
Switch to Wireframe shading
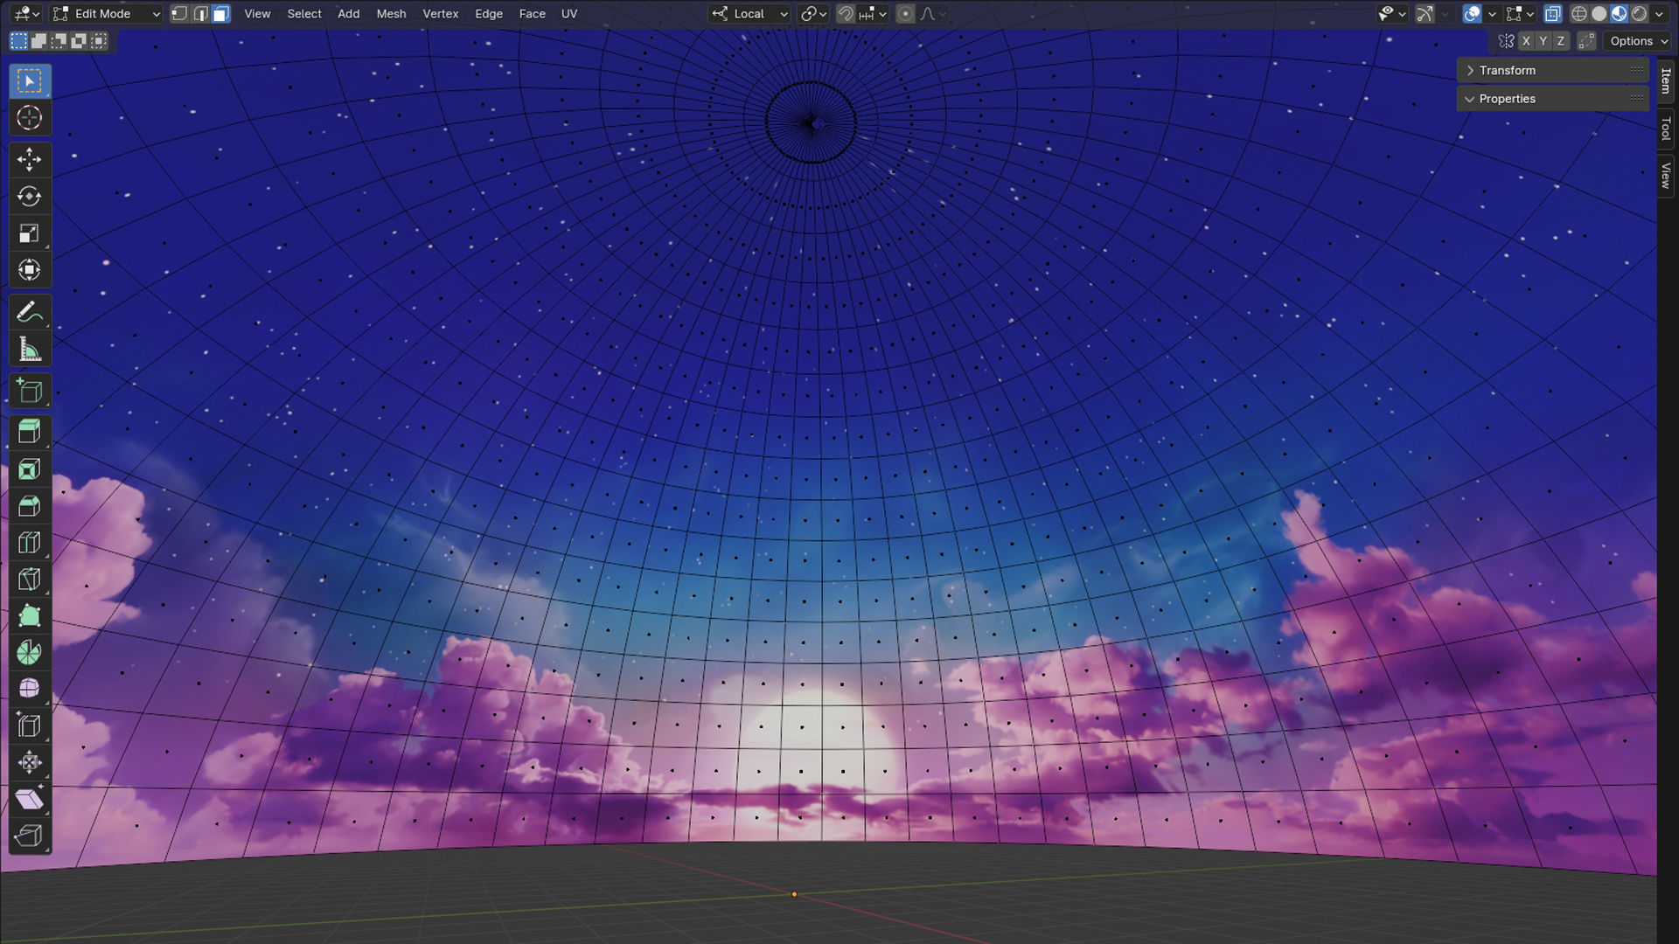1579,14
